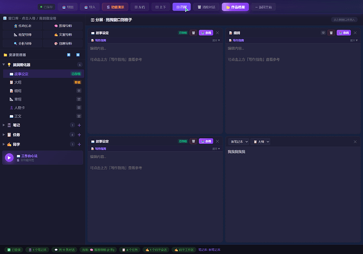Add a new item to 笔记
The height and width of the screenshot is (254, 363).
(x=79, y=125)
